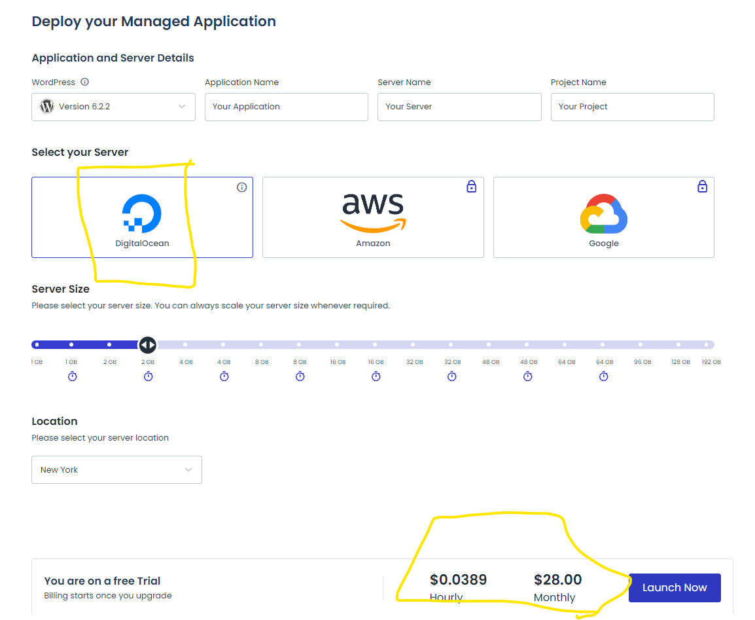Click the "Select your Server" heading
The height and width of the screenshot is (620, 755).
pyautogui.click(x=80, y=153)
